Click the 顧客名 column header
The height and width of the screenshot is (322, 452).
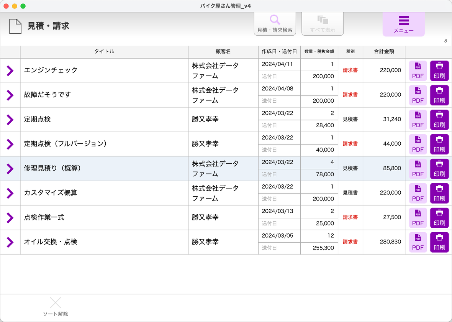[x=223, y=51]
